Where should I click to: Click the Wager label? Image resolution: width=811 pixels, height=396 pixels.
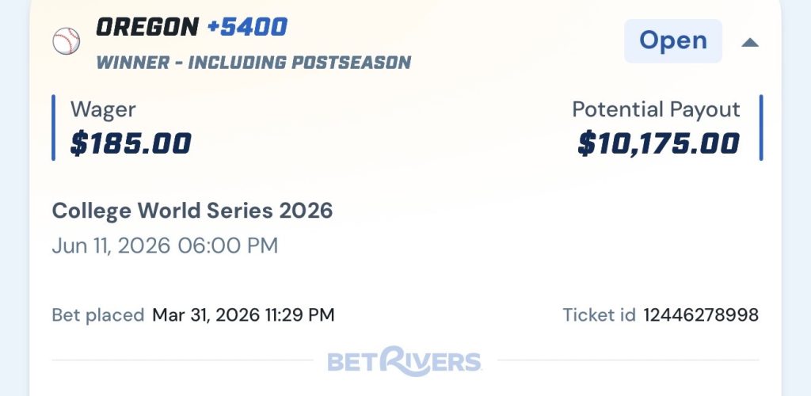coord(103,110)
